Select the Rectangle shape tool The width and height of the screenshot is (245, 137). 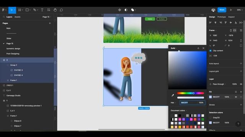(x=27, y=10)
